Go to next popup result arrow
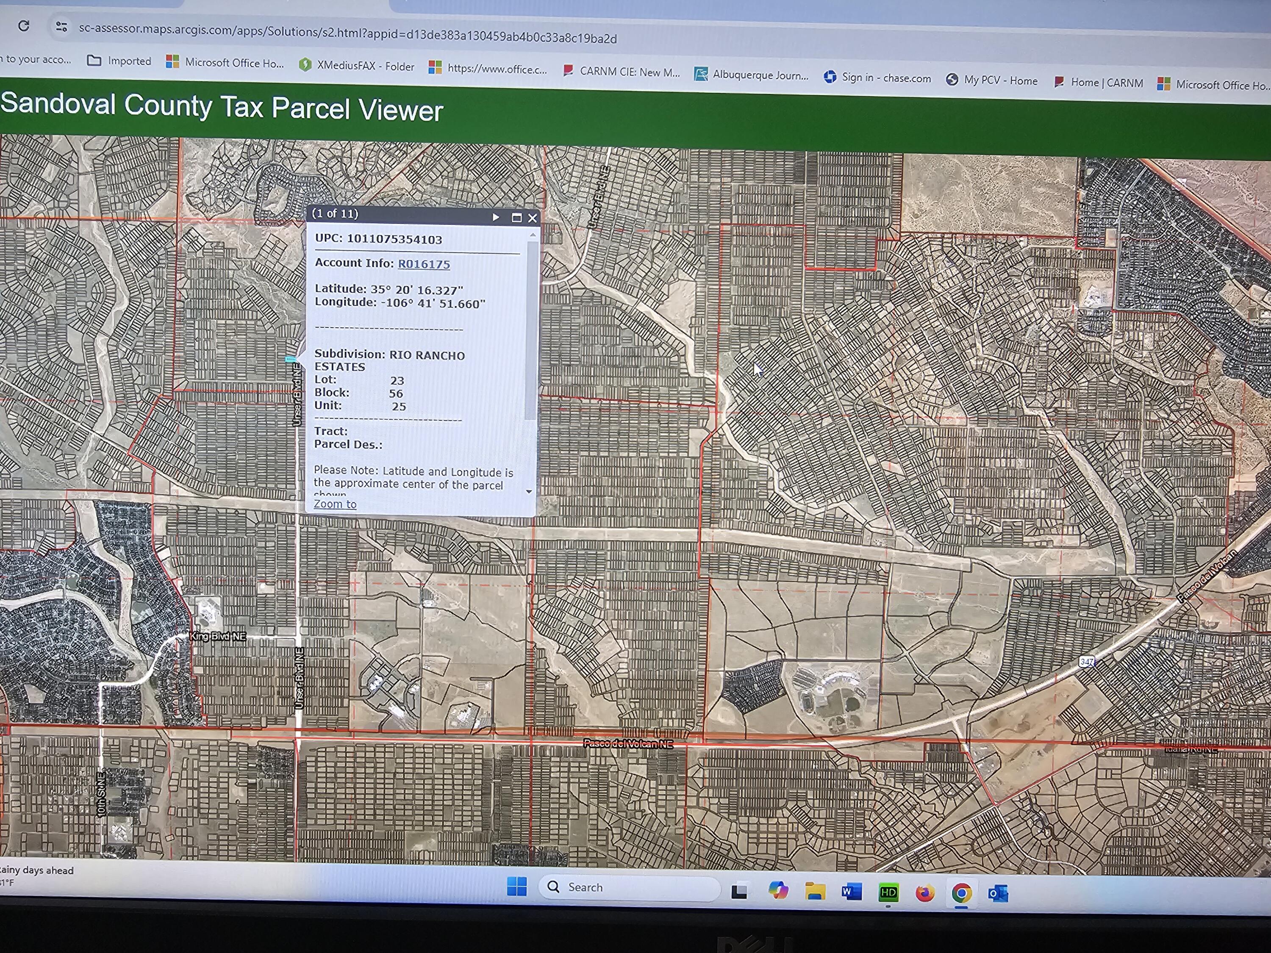The image size is (1271, 953). tap(495, 217)
